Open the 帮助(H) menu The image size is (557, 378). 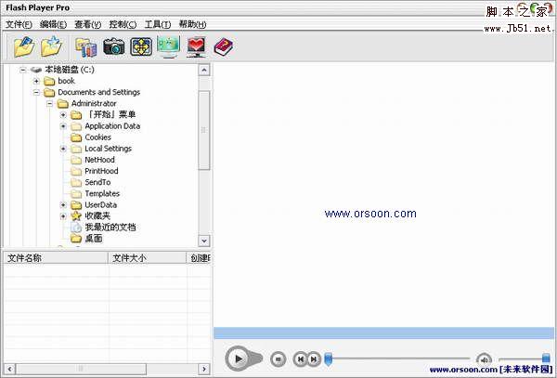(x=192, y=24)
